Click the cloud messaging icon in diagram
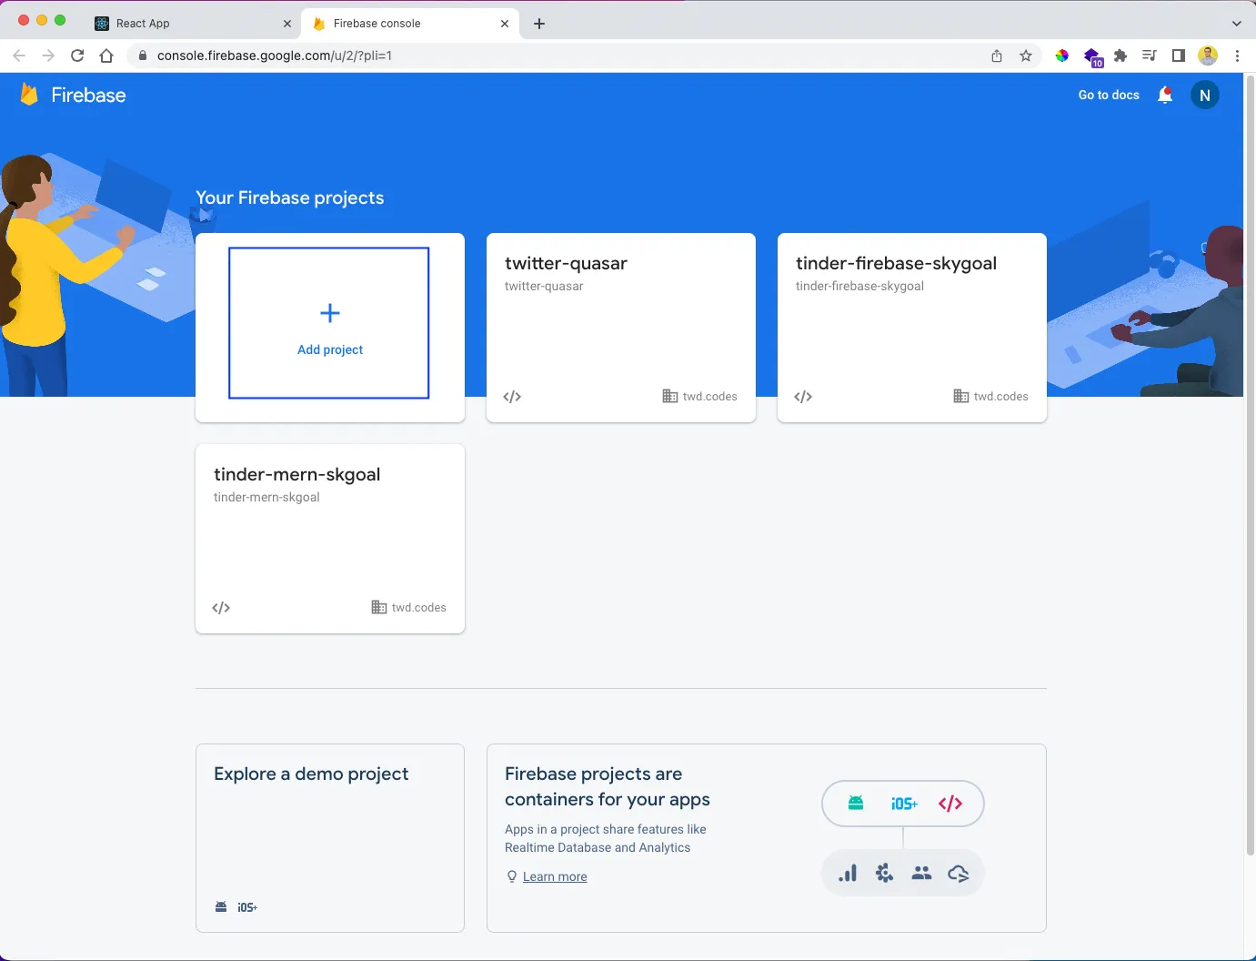Screen dimensions: 1256x961 coord(959,874)
